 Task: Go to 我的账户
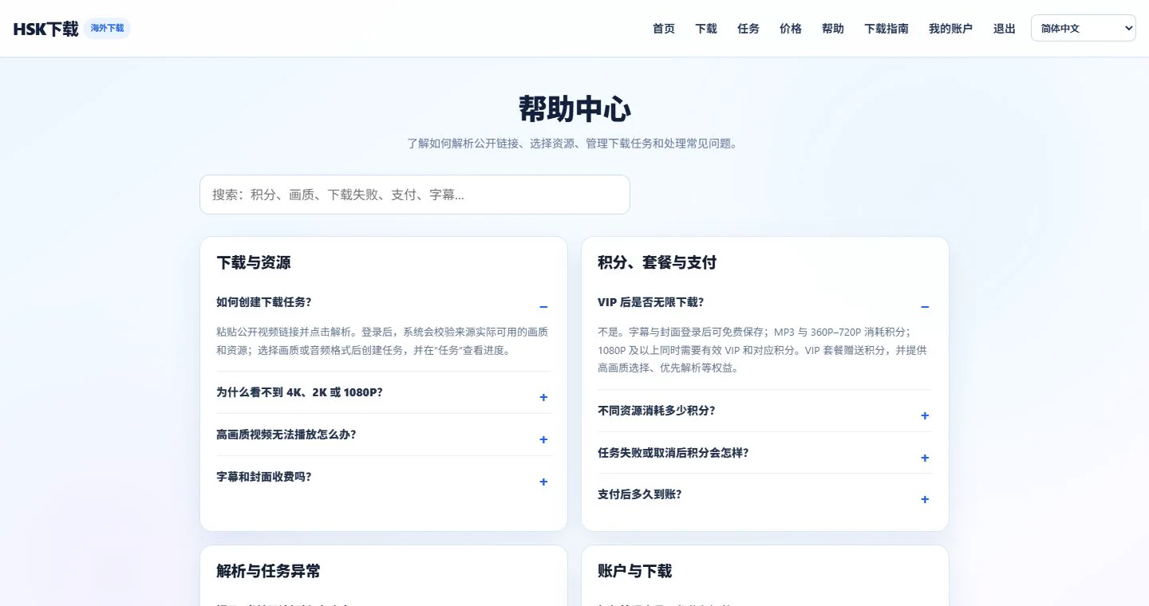click(x=950, y=29)
